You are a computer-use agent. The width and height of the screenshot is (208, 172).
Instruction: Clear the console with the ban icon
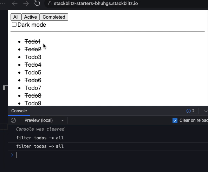click(x=13, y=120)
